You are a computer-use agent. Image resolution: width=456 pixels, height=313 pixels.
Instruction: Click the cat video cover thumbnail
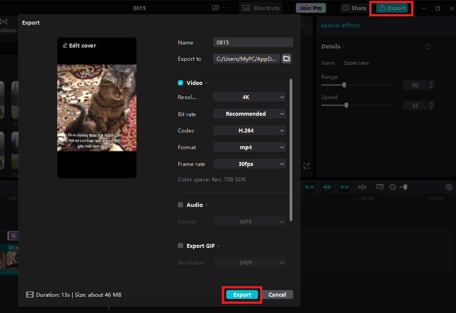[x=97, y=107]
